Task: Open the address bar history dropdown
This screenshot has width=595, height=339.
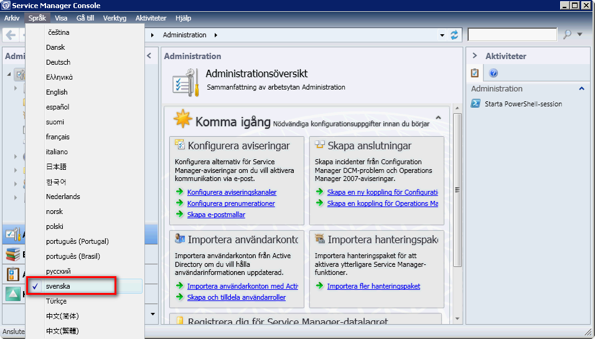Action: (442, 35)
